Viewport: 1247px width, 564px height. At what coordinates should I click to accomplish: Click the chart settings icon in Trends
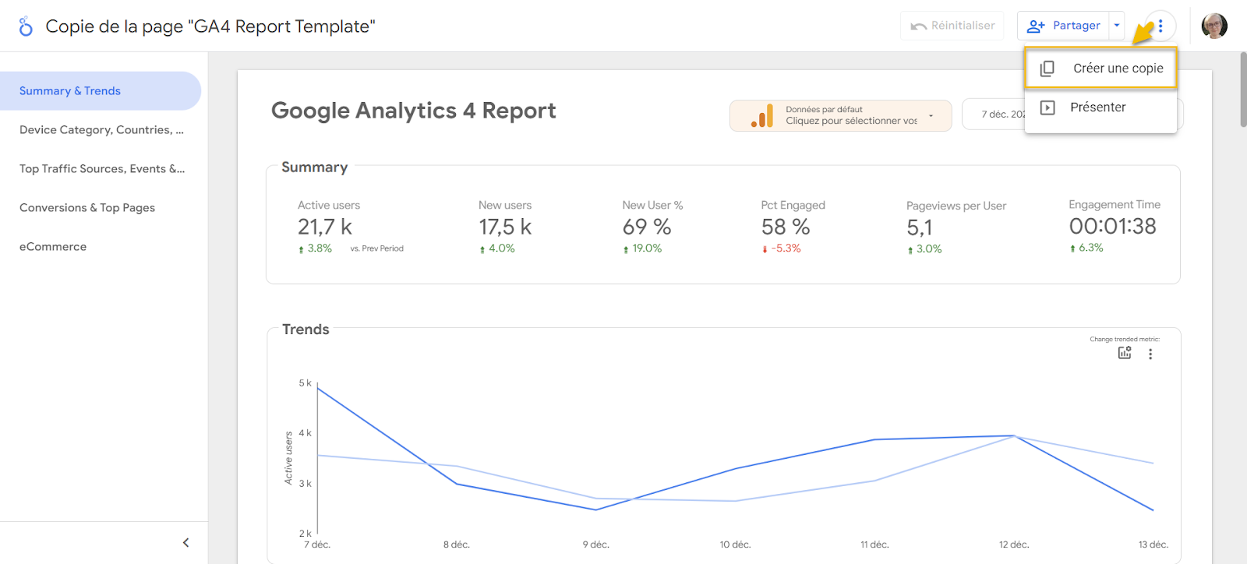(1125, 353)
